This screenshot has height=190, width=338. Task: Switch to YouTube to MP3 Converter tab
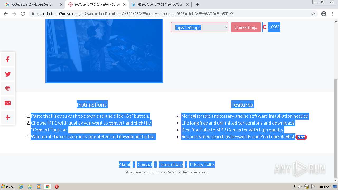point(97,4)
